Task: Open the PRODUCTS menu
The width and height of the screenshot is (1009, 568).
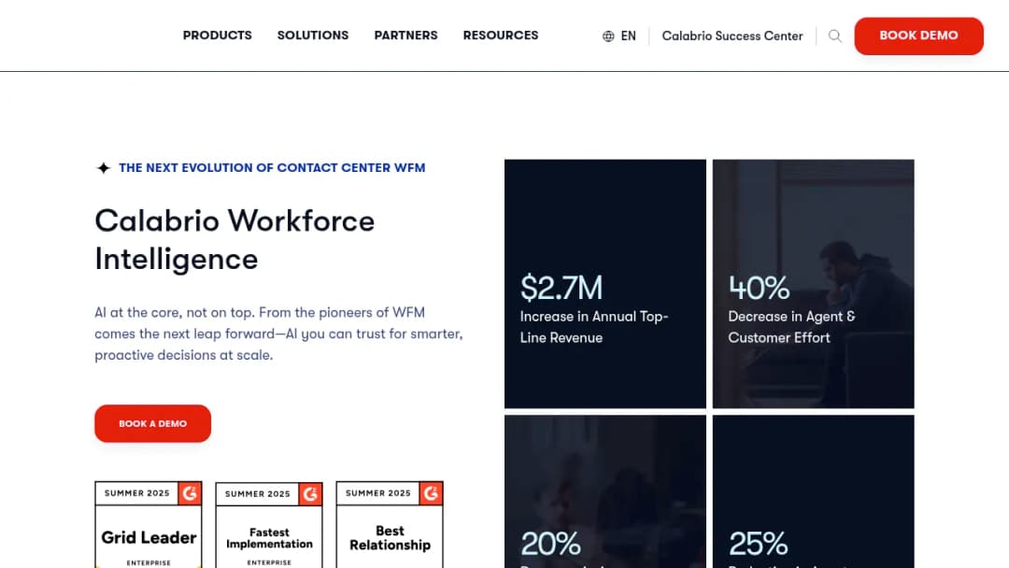Action: coord(217,35)
